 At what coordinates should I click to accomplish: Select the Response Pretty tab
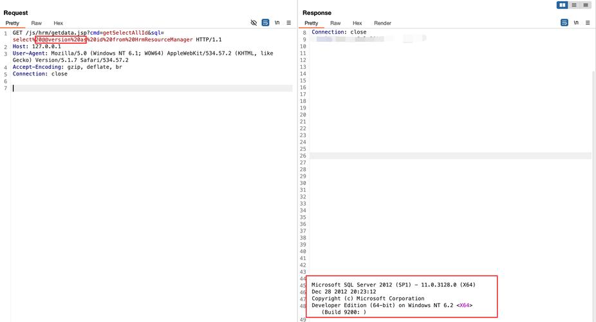tap(312, 23)
